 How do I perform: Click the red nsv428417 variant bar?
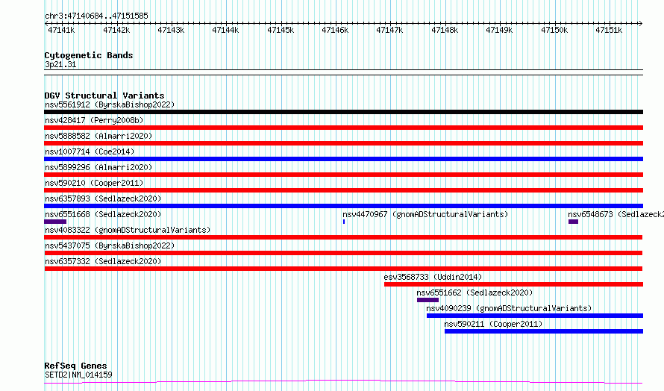click(x=343, y=128)
